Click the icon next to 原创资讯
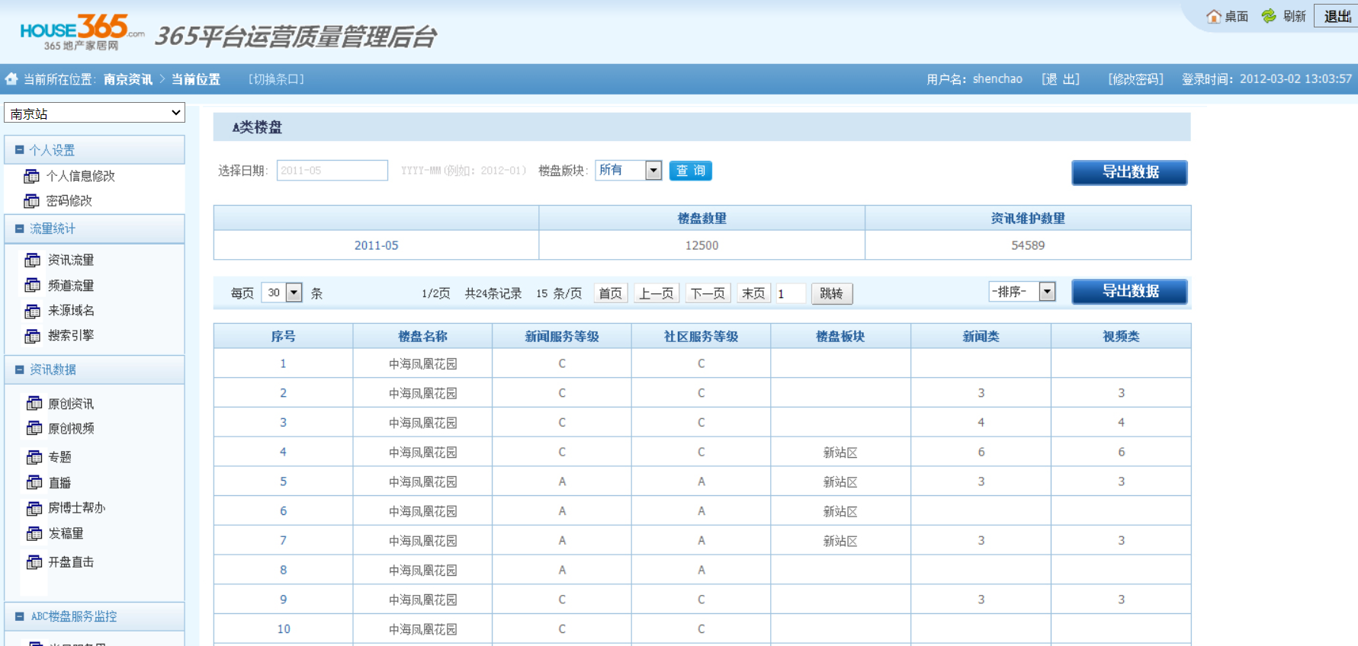This screenshot has width=1358, height=646. pos(34,404)
